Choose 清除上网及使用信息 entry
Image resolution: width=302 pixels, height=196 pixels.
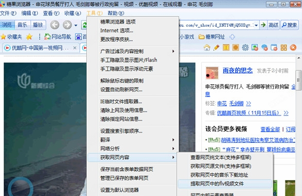pyautogui.click(x=133, y=110)
